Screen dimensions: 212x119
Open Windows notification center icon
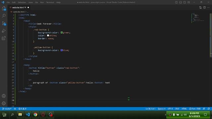click(x=205, y=115)
